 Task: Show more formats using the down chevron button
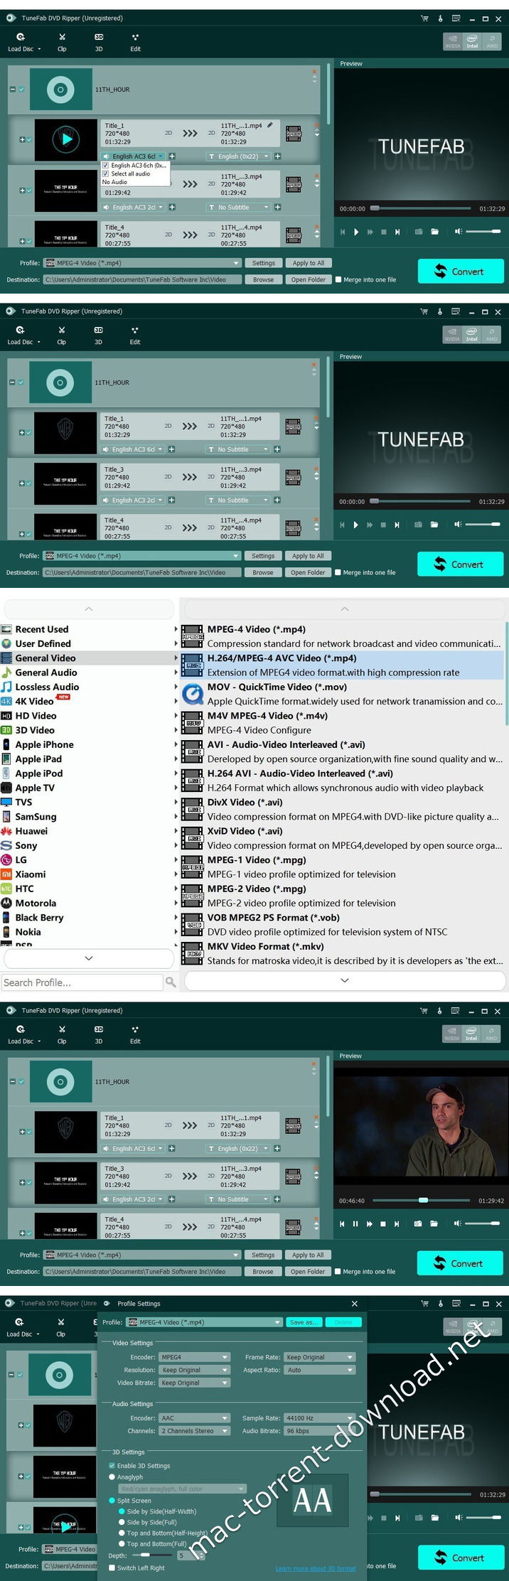tap(345, 980)
